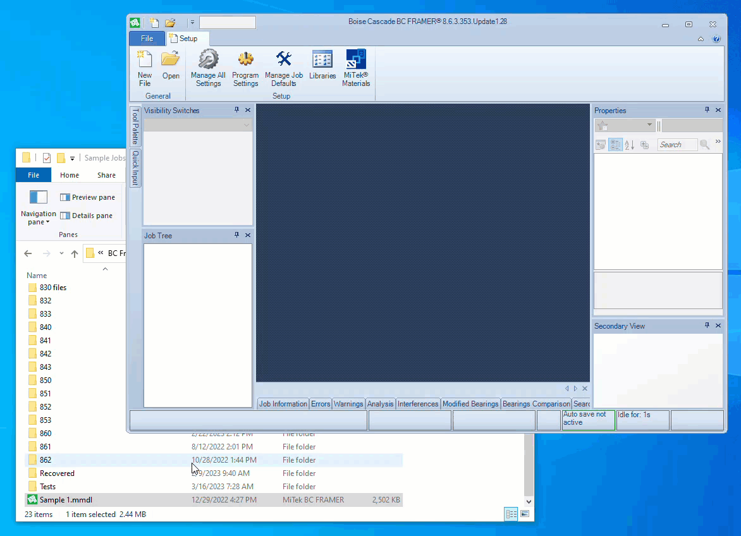Click the alphabetical sort icon in Properties

point(630,145)
